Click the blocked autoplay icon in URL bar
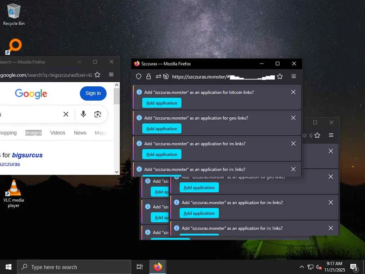The height and width of the screenshot is (274, 365). tap(166, 76)
